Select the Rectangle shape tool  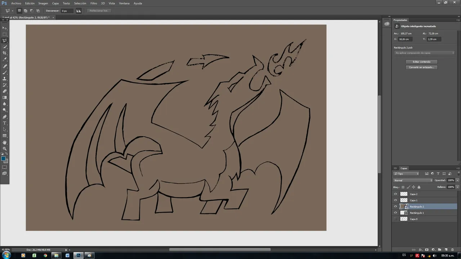pyautogui.click(x=5, y=136)
